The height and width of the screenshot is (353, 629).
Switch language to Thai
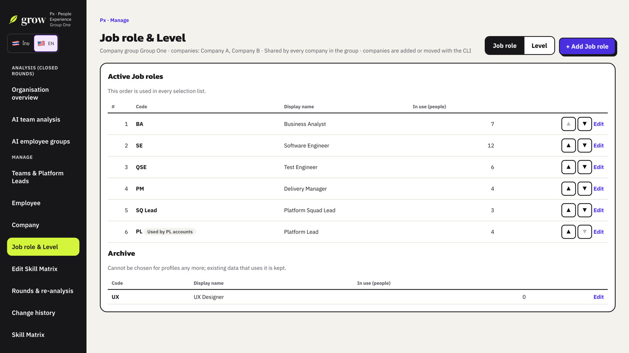tap(21, 43)
